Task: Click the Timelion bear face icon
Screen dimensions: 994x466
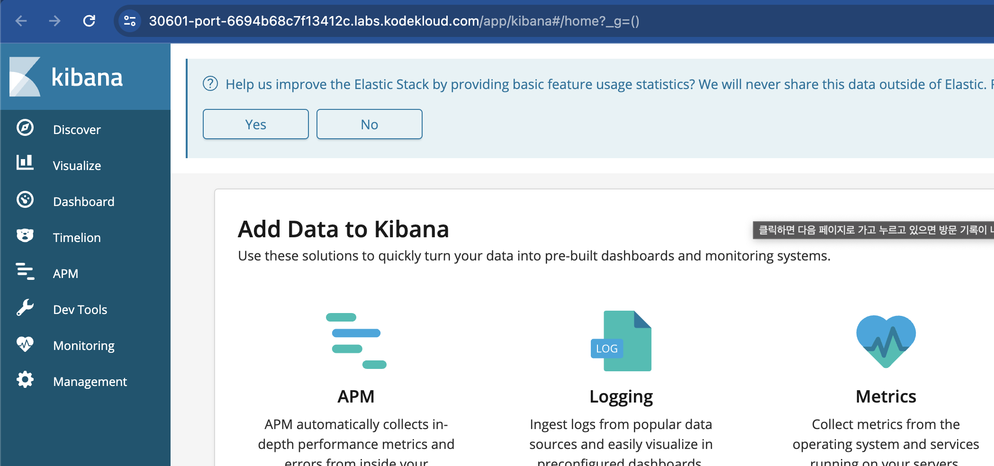Action: point(25,235)
